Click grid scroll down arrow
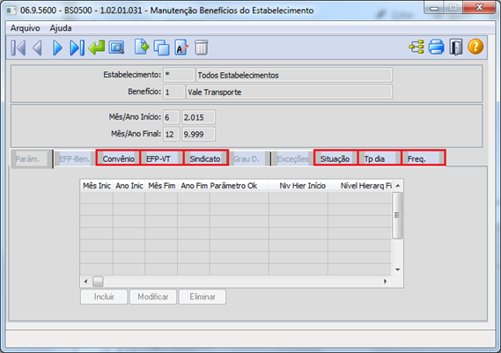The width and height of the screenshot is (501, 353). [x=397, y=270]
